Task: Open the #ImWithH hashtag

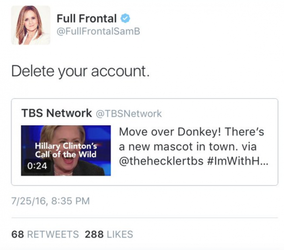Action: (239, 160)
